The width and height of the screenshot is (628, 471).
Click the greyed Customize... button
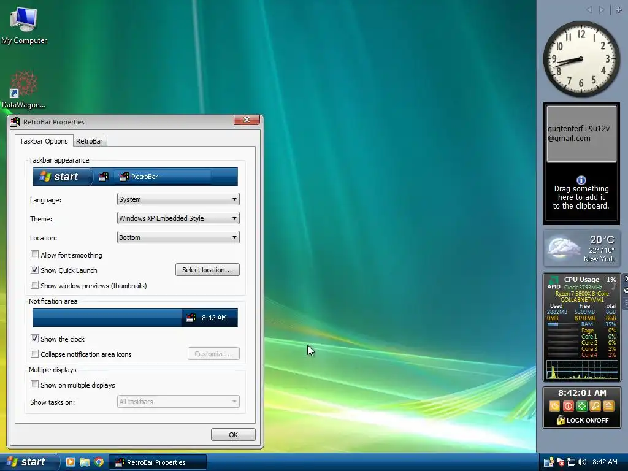click(213, 354)
